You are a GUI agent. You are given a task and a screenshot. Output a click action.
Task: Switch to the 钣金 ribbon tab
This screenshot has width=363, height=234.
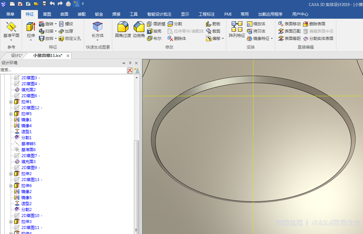tap(99, 14)
